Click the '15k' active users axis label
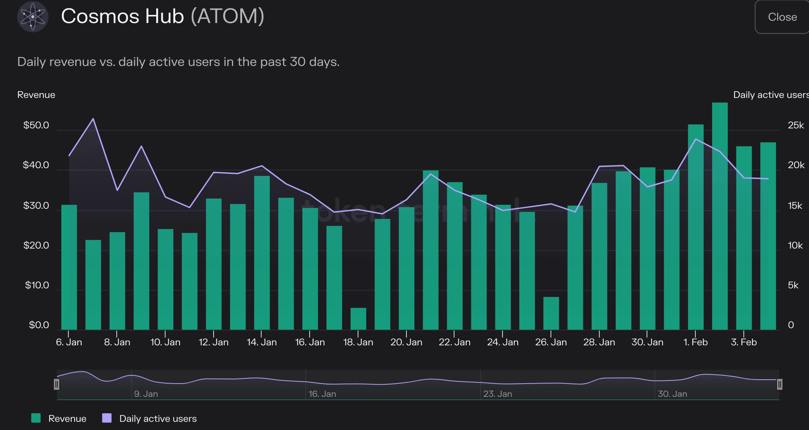Screen dimensions: 809x430 pyautogui.click(x=795, y=206)
